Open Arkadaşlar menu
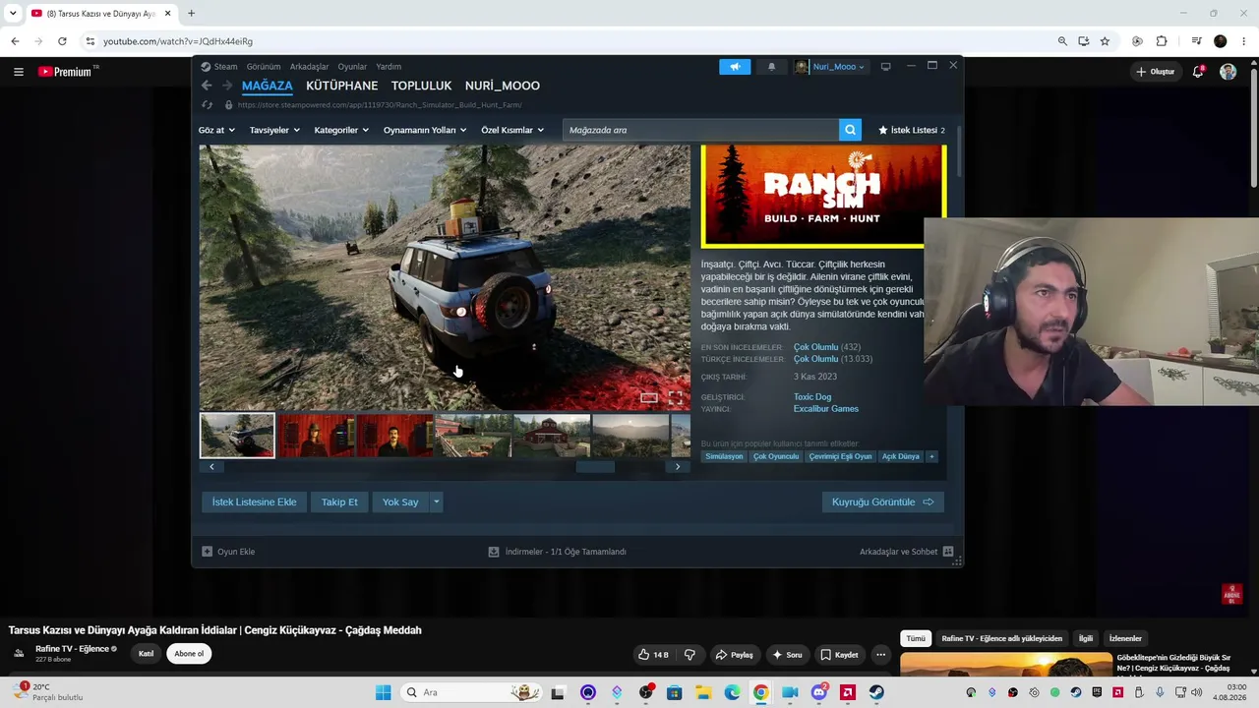Image resolution: width=1259 pixels, height=708 pixels. pyautogui.click(x=309, y=67)
